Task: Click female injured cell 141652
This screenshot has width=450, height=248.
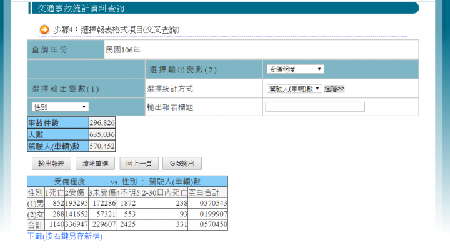Action: pos(76,214)
